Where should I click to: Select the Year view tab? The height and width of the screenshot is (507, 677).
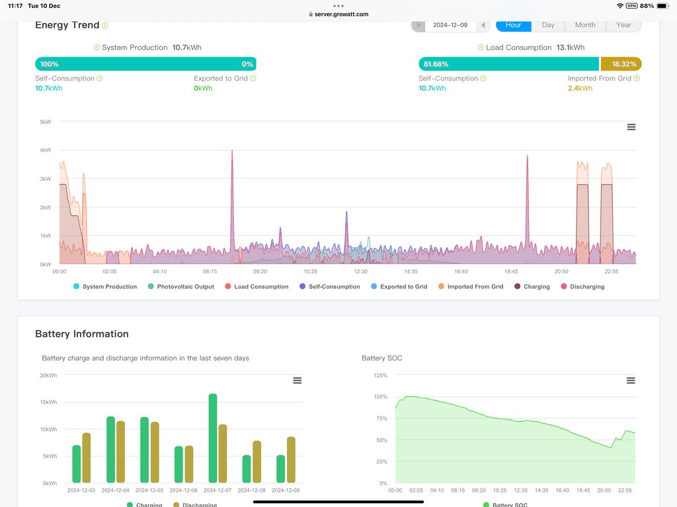(x=623, y=25)
